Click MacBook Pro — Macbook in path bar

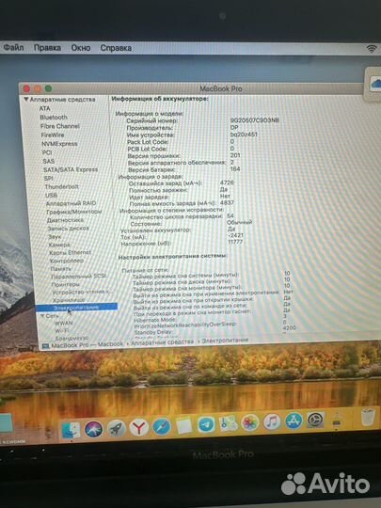87,345
